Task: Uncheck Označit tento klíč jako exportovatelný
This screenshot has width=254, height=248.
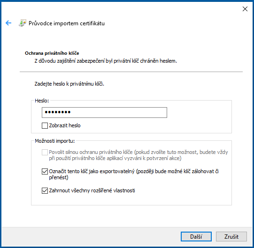Action: [x=45, y=171]
